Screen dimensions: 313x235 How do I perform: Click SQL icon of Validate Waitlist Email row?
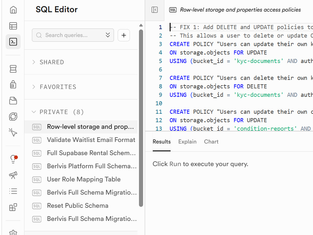[37, 140]
